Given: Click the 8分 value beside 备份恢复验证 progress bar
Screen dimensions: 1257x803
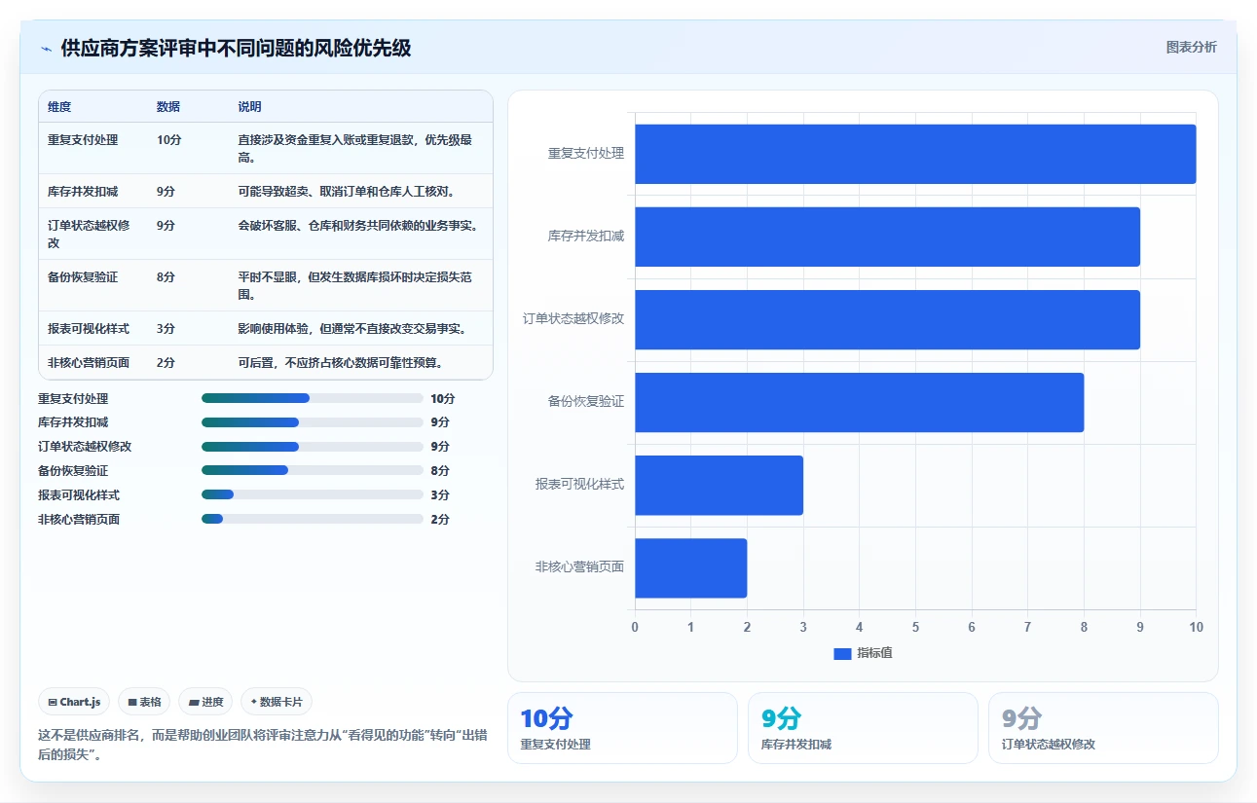Looking at the screenshot, I should point(440,470).
